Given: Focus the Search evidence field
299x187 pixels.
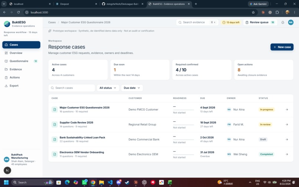Looking at the screenshot, I should 197,22.
